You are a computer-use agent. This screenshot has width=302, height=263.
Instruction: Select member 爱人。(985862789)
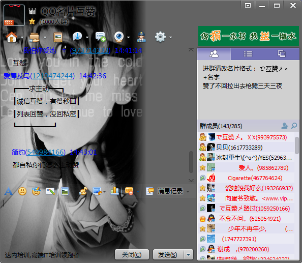(246, 168)
